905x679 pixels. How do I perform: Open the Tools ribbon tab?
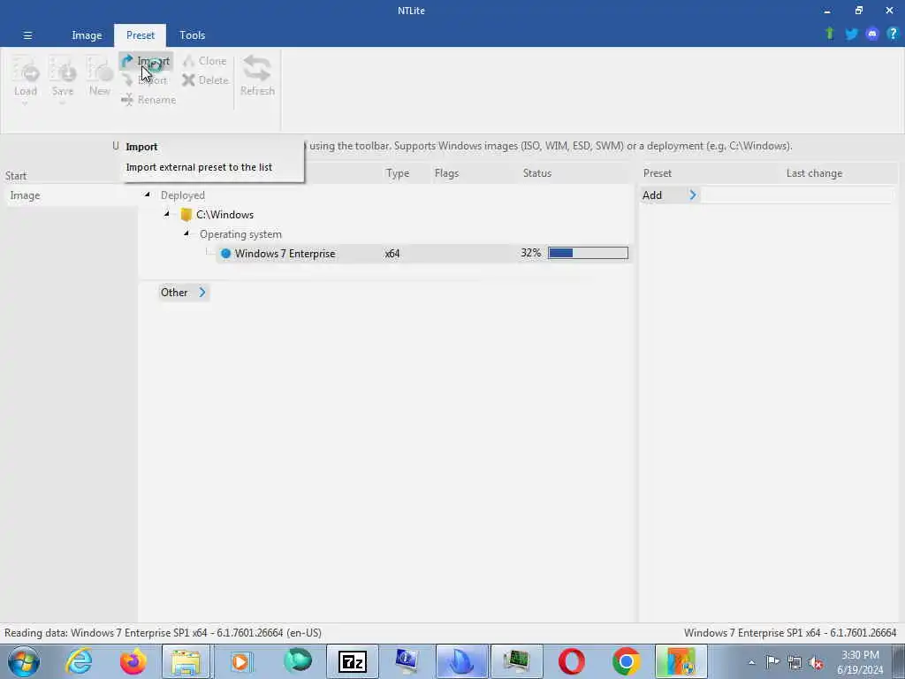pos(192,35)
